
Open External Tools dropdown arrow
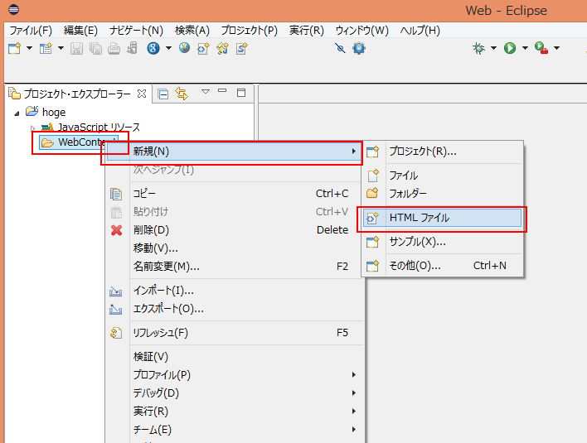coord(556,48)
